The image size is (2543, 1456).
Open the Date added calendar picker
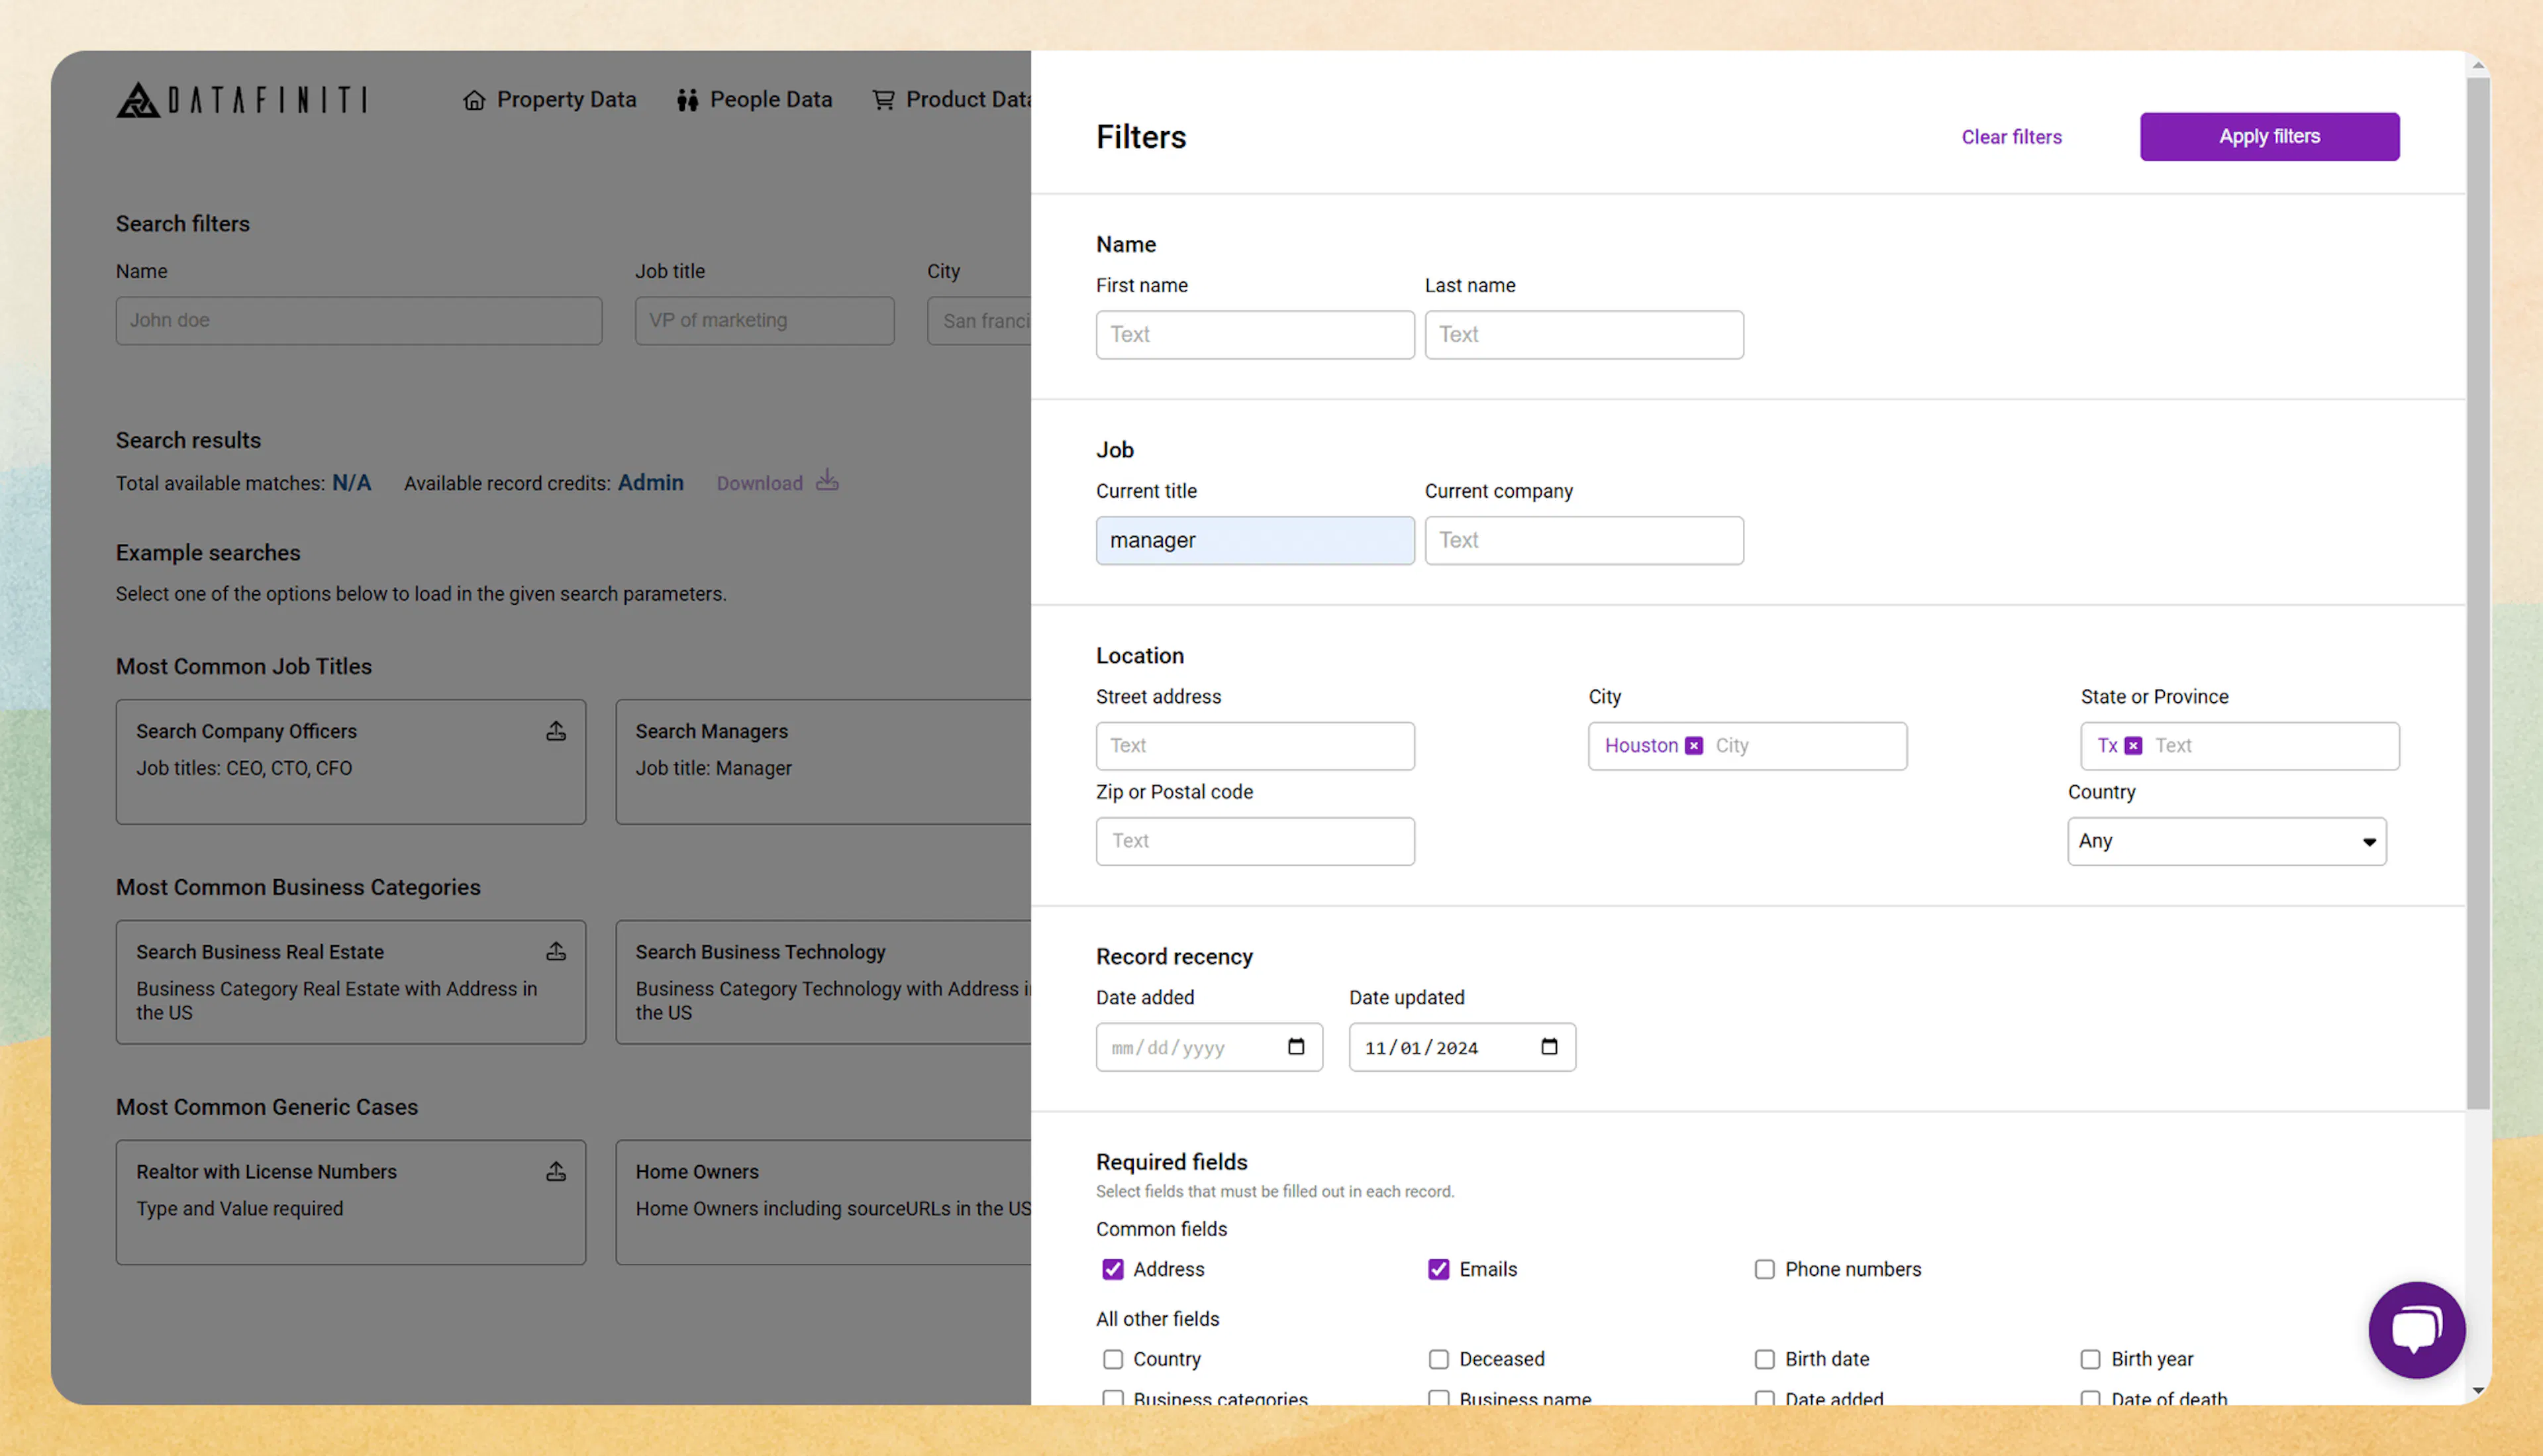[1297, 1047]
